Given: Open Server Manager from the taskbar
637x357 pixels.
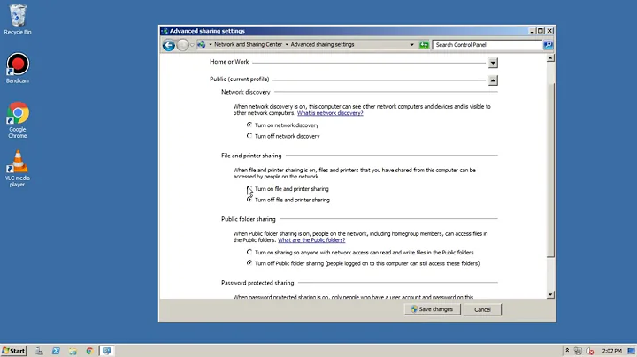Looking at the screenshot, I should 39,351.
